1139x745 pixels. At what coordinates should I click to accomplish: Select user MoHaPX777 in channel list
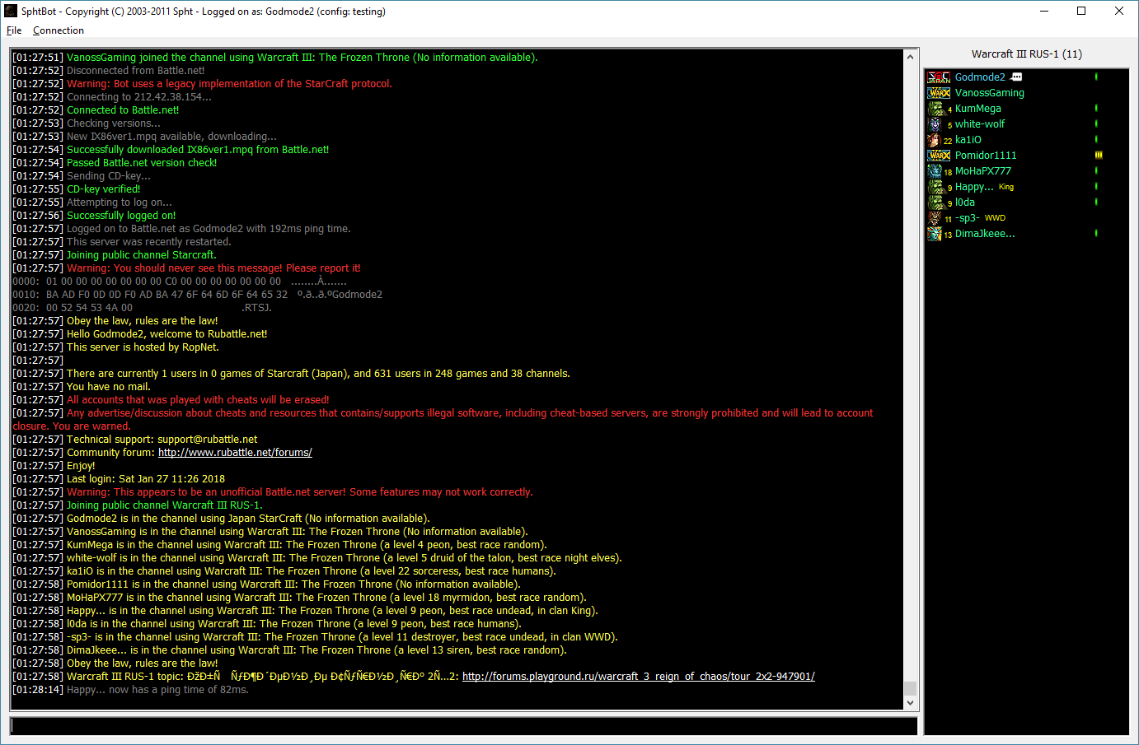pyautogui.click(x=983, y=171)
